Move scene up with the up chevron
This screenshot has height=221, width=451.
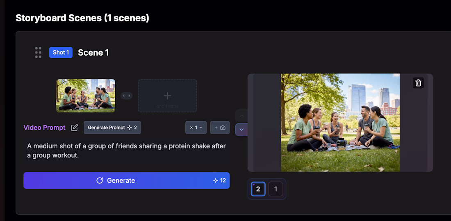tap(241, 116)
